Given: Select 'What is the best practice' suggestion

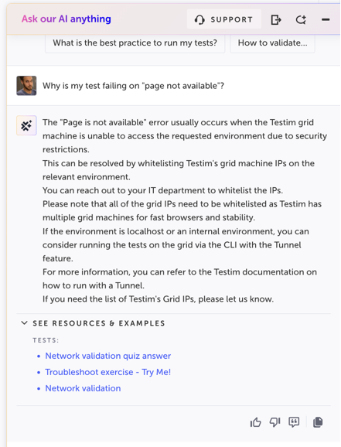Looking at the screenshot, I should pyautogui.click(x=135, y=43).
